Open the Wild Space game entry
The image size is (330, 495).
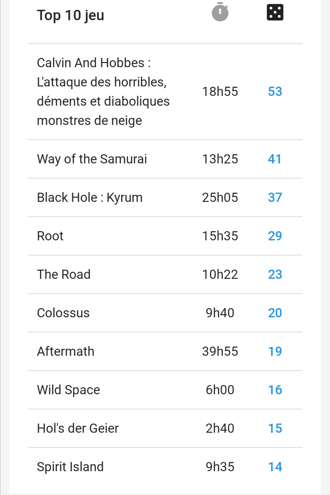click(68, 390)
